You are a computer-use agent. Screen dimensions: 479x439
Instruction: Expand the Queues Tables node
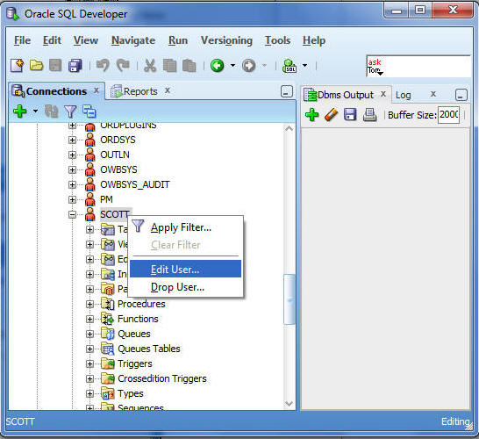(89, 349)
